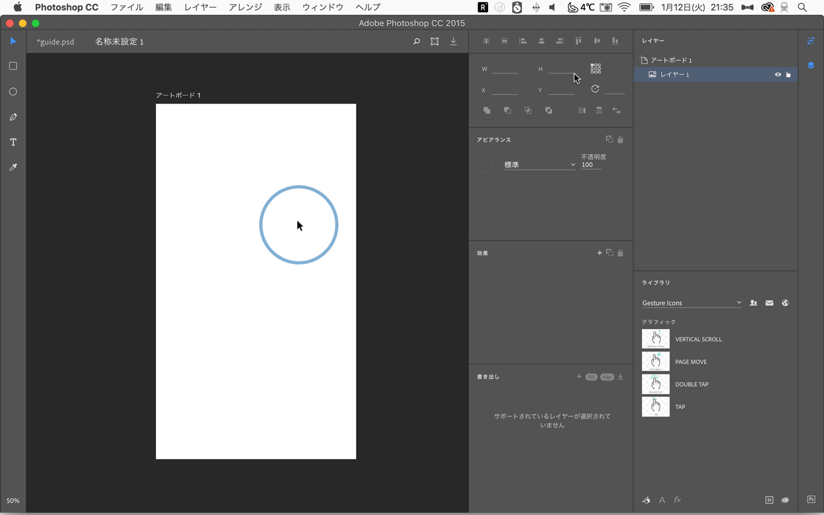
Task: Click the Adobe Stock icon in library footer
Action: tap(769, 500)
